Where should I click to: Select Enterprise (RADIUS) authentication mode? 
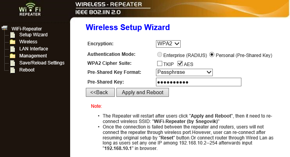pos(159,55)
